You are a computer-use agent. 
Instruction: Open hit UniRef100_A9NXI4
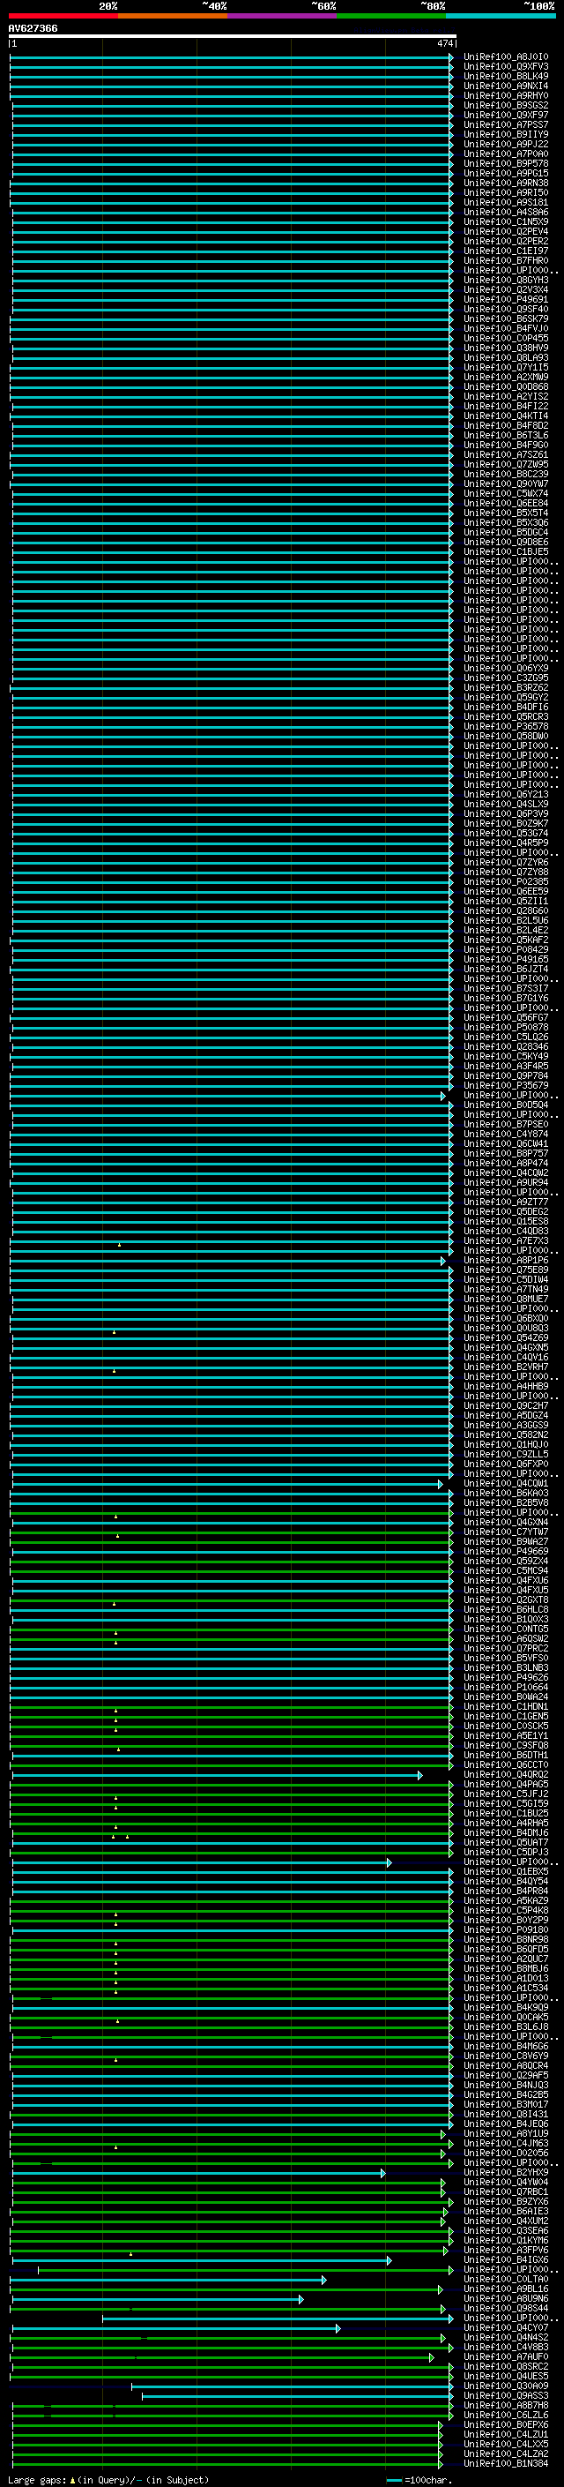point(506,86)
